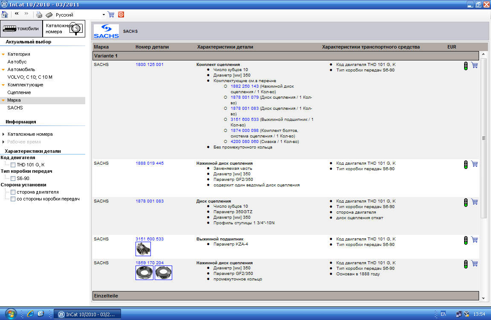
Task: Check availability light for 1888 019 445
Action: click(466, 165)
